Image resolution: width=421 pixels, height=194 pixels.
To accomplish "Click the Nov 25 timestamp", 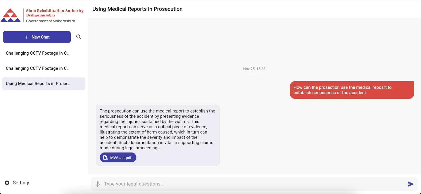I will (x=254, y=69).
